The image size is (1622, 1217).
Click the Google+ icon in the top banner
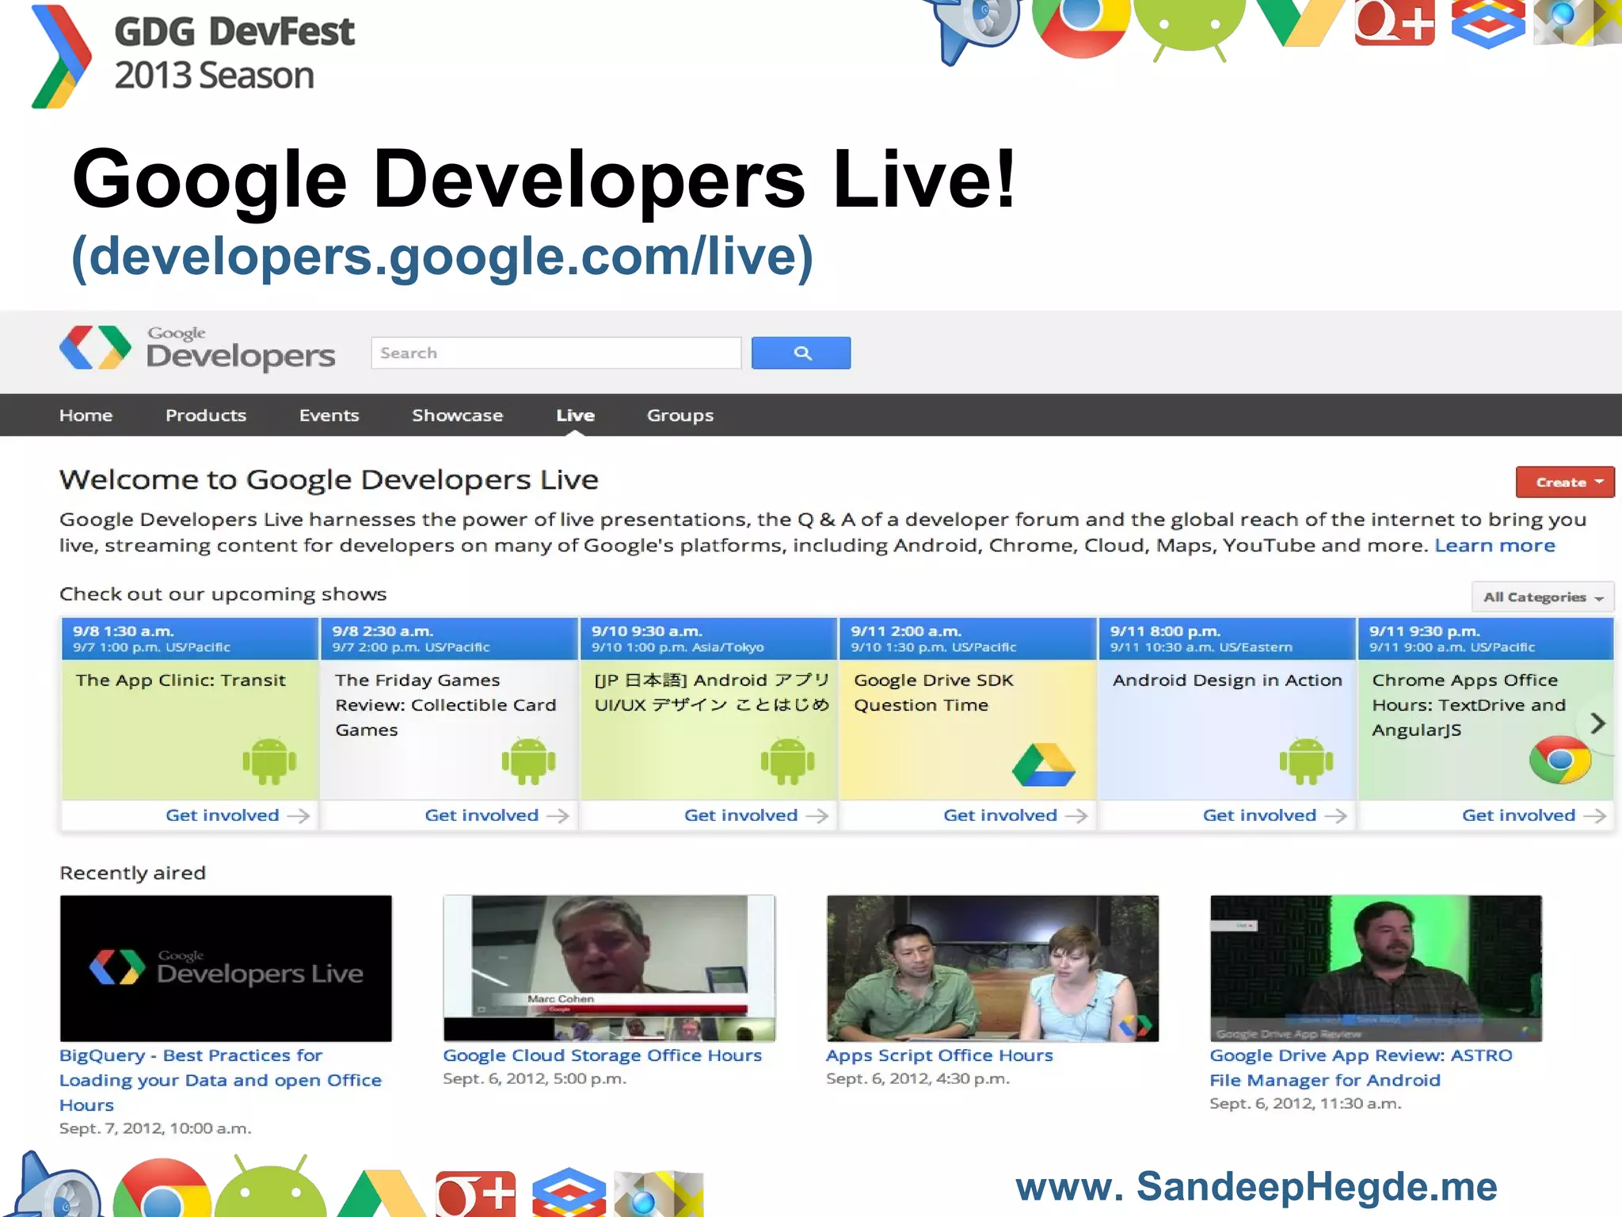click(x=1394, y=22)
